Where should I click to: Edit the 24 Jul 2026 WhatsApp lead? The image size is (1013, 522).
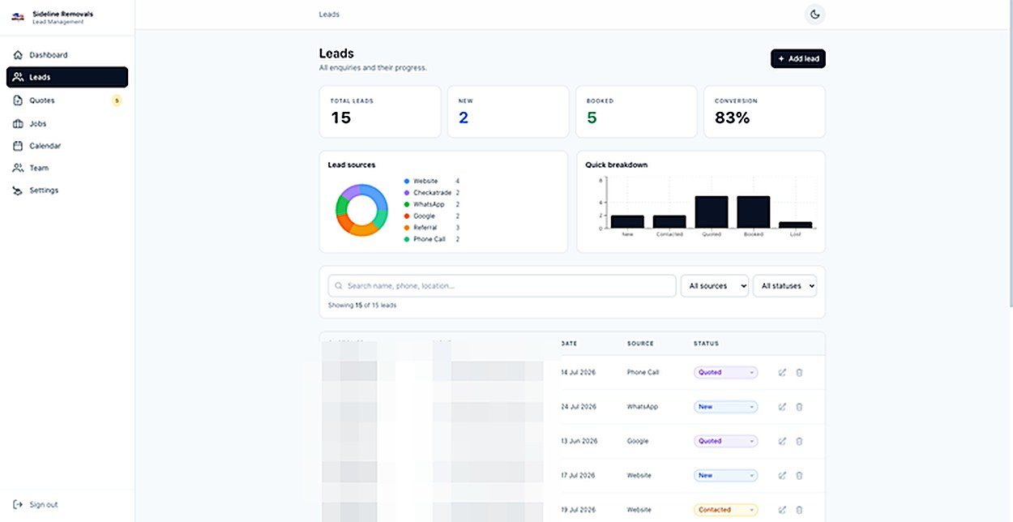coord(782,407)
